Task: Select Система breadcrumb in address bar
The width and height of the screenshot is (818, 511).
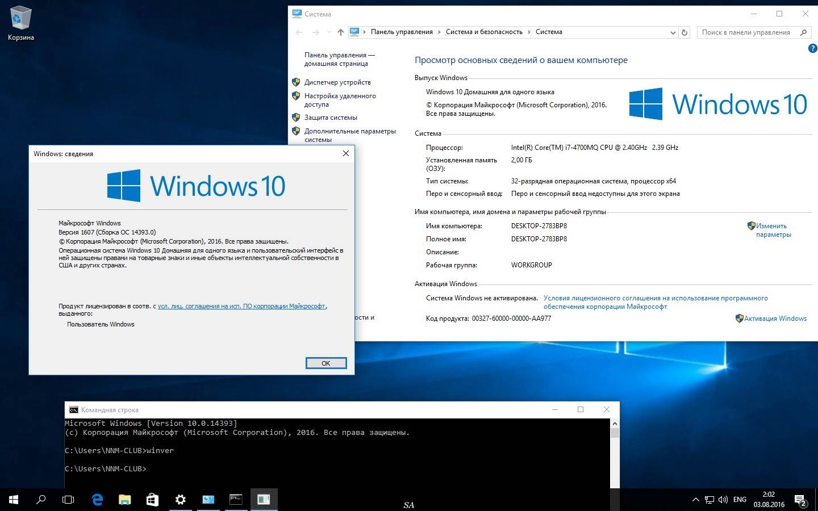Action: click(x=549, y=32)
